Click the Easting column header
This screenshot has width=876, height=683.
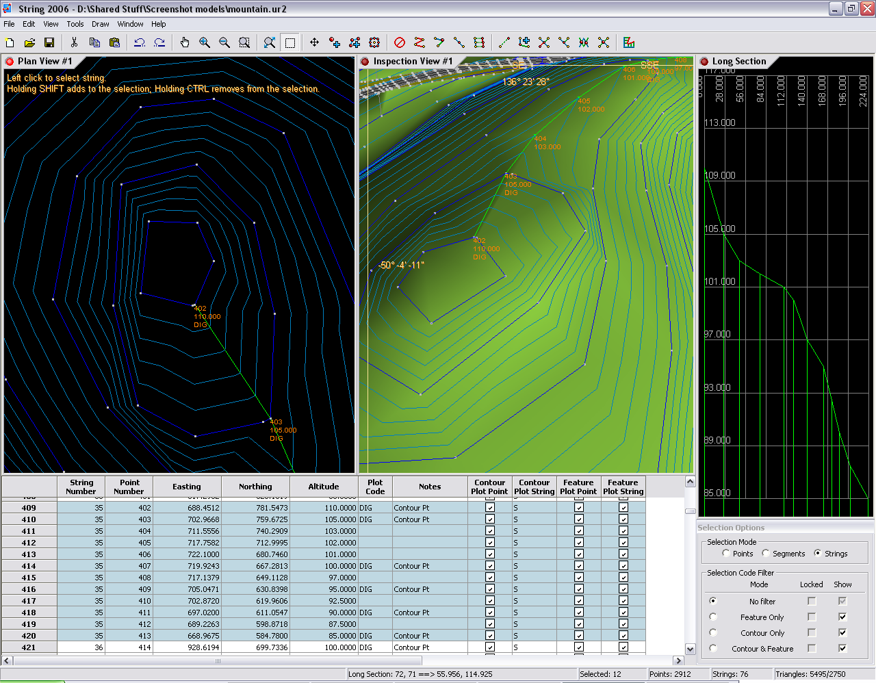tap(187, 487)
